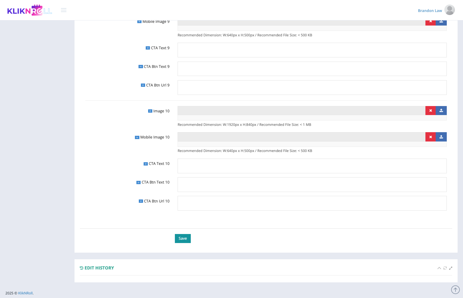Focus the CTA Btn Url 9 field
The image size is (463, 298).
312,87
